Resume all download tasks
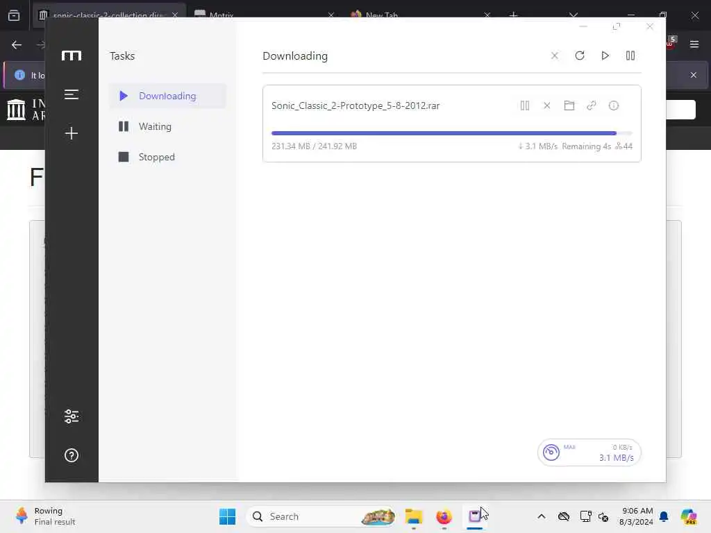Viewport: 711px width, 533px height. click(x=605, y=56)
